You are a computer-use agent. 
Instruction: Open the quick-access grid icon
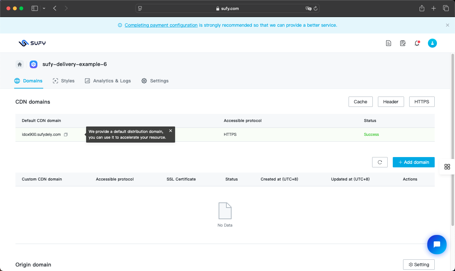click(x=447, y=167)
